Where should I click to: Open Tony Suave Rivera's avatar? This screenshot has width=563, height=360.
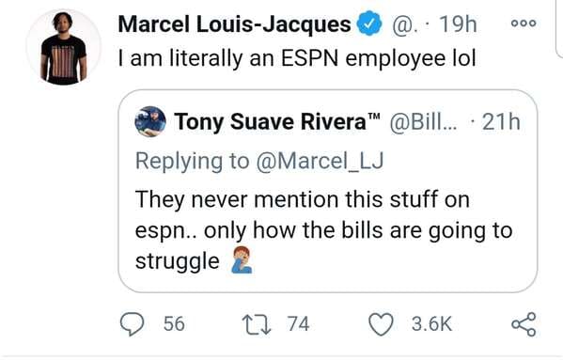pos(150,121)
